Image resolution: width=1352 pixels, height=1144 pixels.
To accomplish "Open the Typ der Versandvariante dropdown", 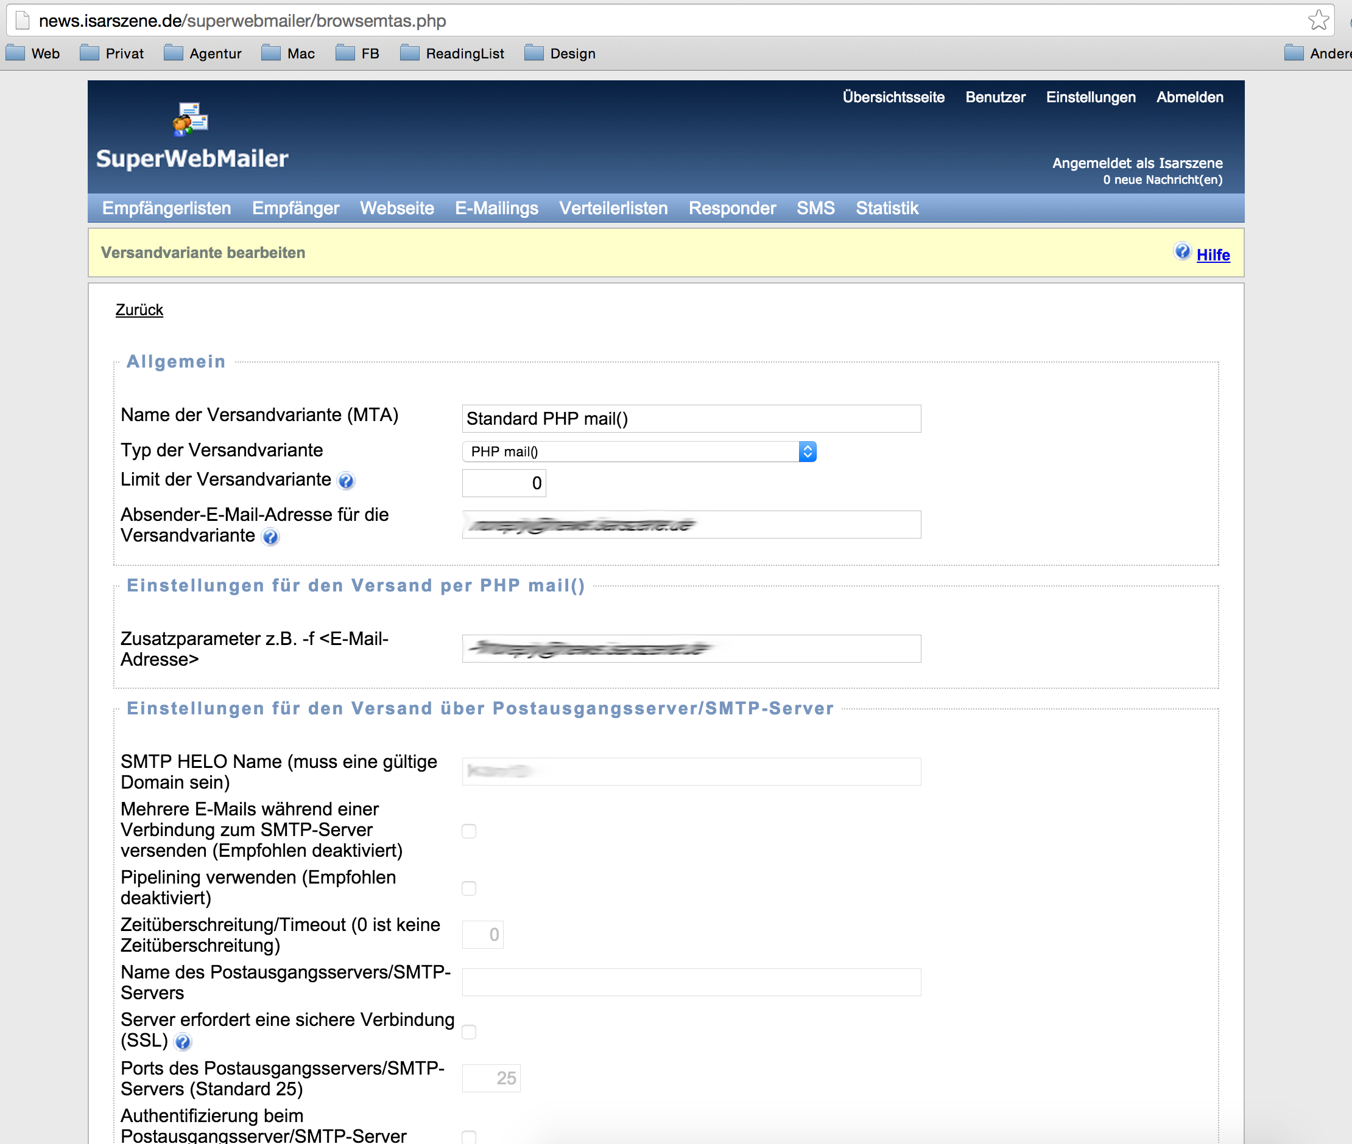I will point(639,452).
